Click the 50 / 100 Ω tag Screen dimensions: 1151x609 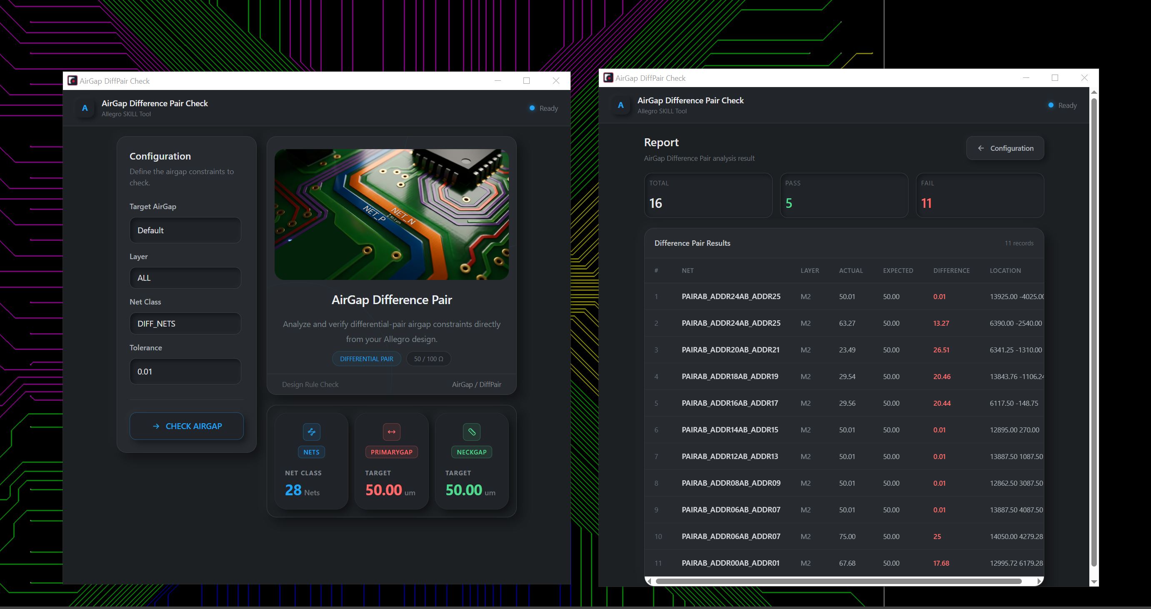pos(428,359)
